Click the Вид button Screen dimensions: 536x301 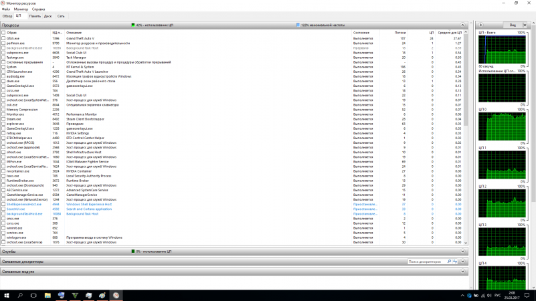pos(513,25)
